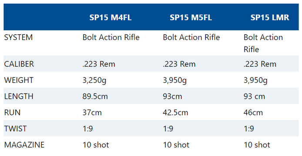The width and height of the screenshot is (302, 156).
Task: Select the 89.5cm length cell
Action: pos(95,96)
